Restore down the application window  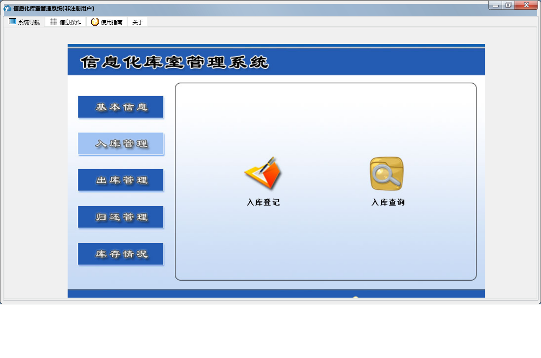508,5
